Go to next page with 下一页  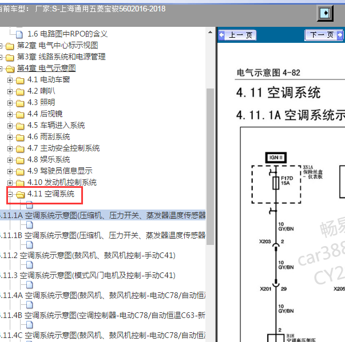[324, 35]
